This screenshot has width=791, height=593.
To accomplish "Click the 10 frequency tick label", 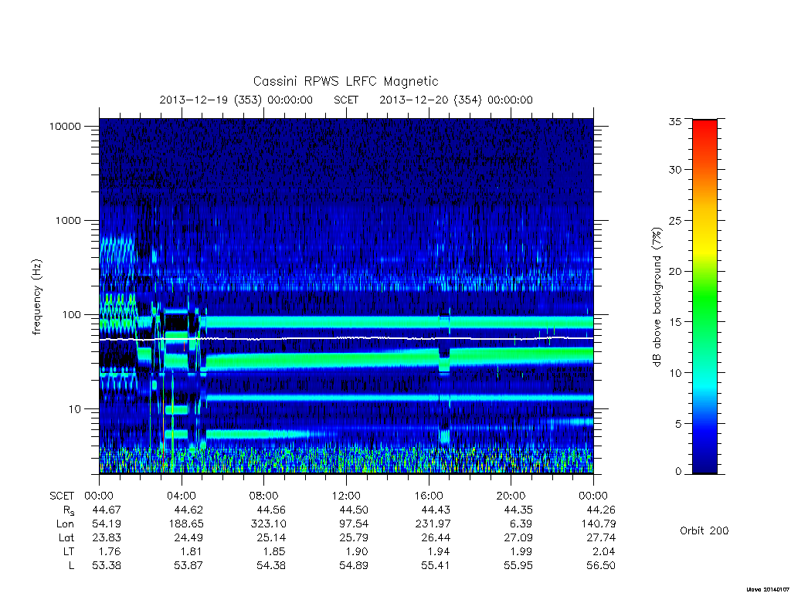I will (75, 409).
